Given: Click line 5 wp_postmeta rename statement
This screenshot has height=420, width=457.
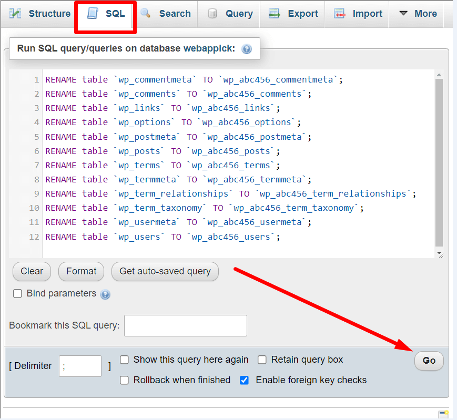Looking at the screenshot, I should (178, 137).
